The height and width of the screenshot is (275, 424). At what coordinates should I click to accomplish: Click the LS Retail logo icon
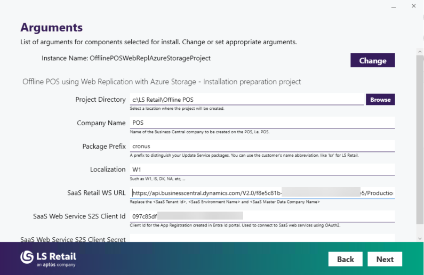(x=27, y=257)
